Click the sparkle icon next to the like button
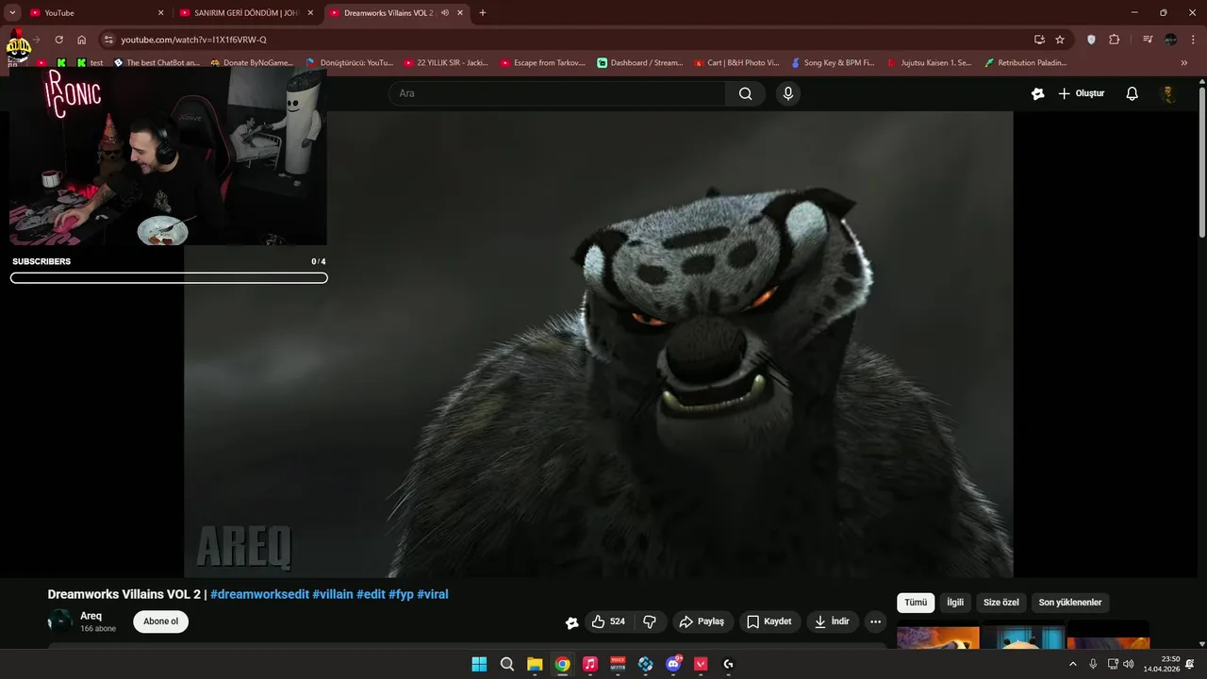 pos(571,622)
